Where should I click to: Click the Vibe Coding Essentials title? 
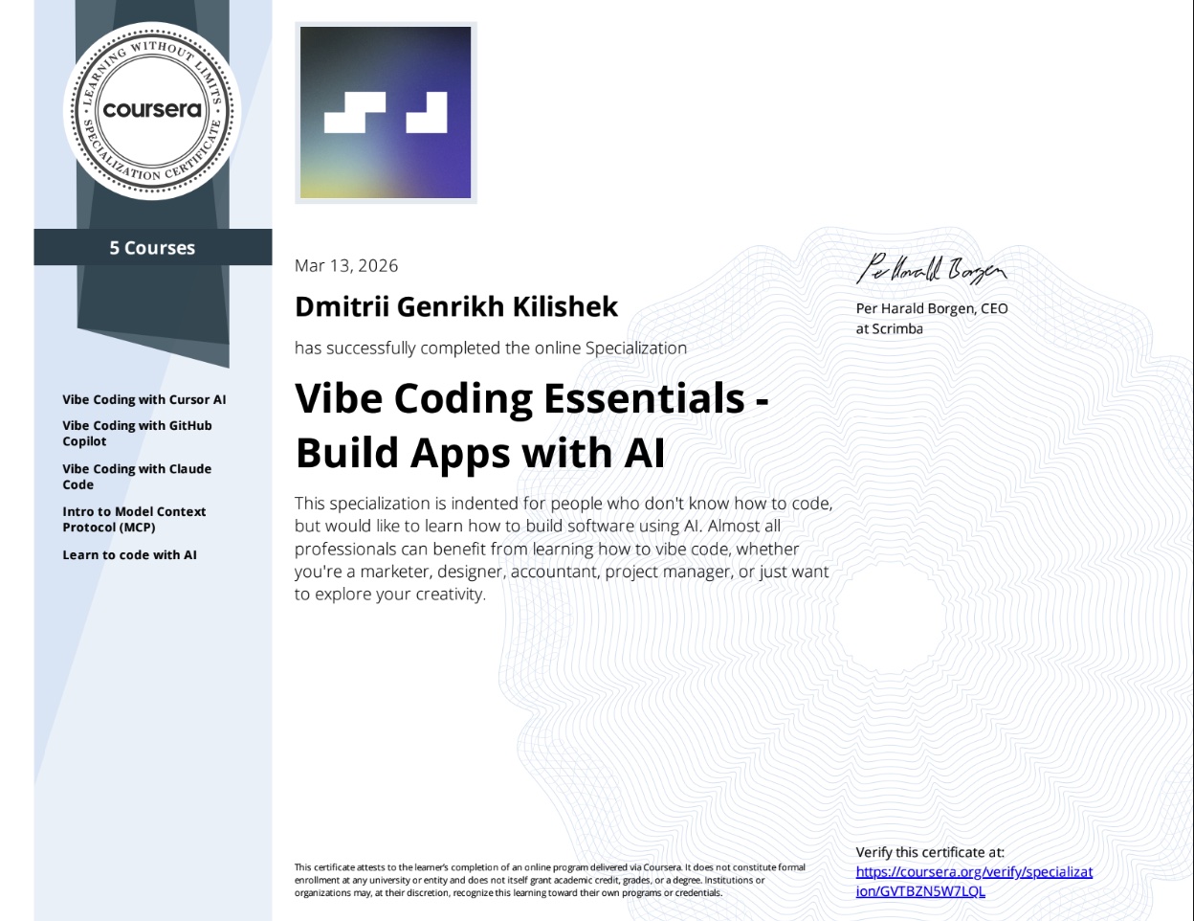[x=531, y=398]
